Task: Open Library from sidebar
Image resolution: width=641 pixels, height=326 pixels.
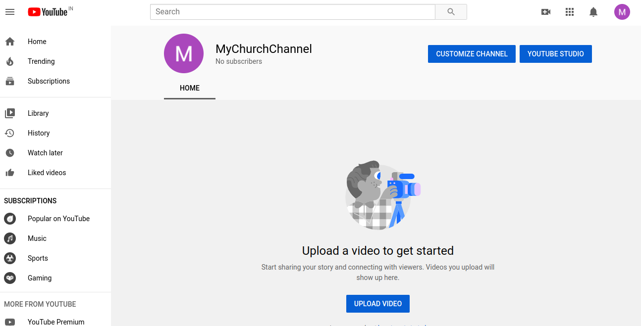Action: click(x=55, y=113)
